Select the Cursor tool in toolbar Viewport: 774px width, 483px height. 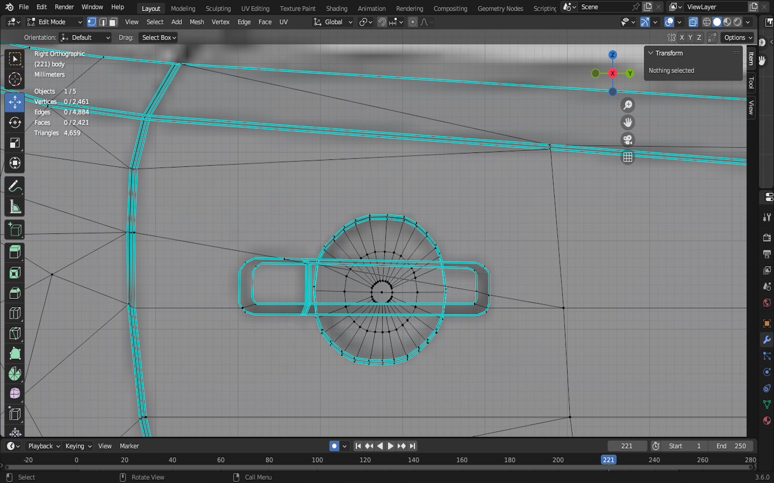pyautogui.click(x=15, y=79)
